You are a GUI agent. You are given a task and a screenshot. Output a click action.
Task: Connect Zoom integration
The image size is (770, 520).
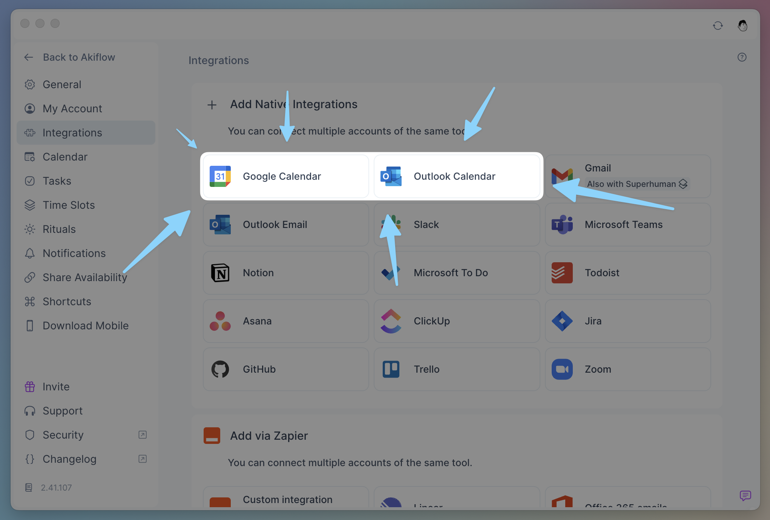tap(628, 369)
